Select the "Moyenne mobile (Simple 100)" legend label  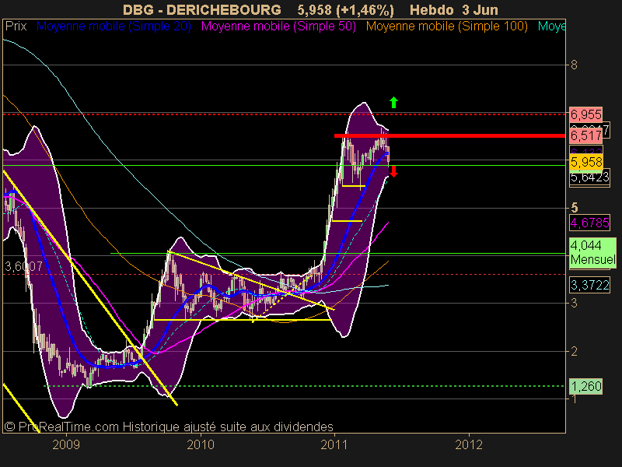447,26
